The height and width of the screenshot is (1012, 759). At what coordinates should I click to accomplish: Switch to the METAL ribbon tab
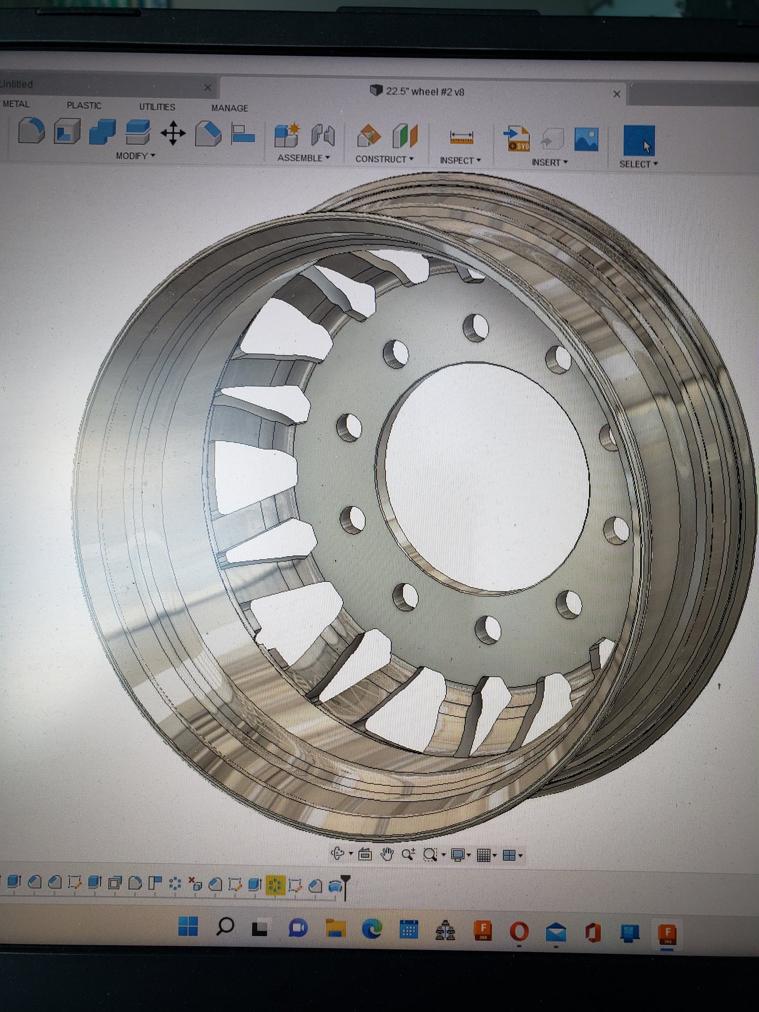point(15,104)
